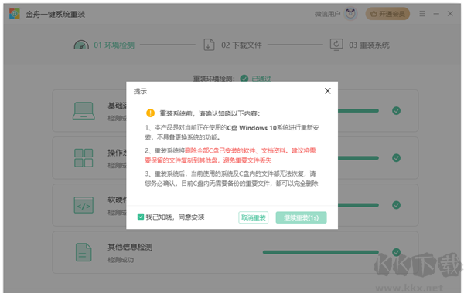Click the 开通会员 membership button
This screenshot has width=464, height=293.
click(x=387, y=14)
